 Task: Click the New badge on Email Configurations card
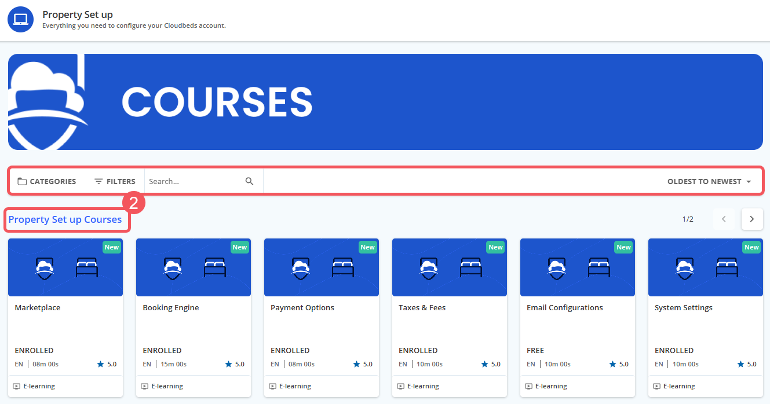pos(624,247)
